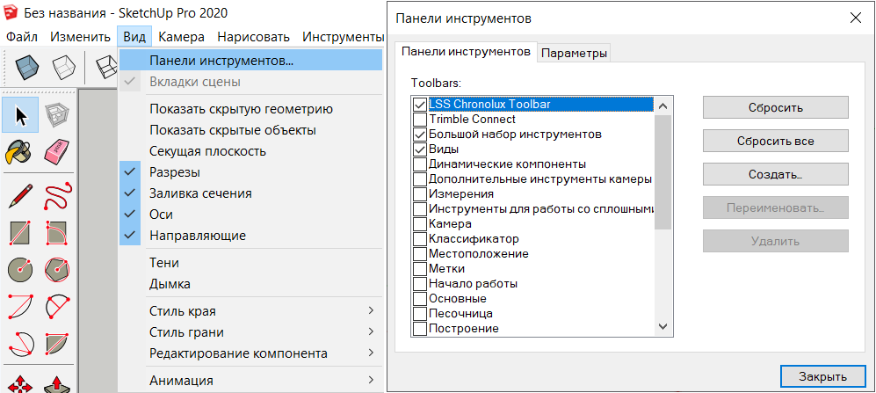Screen dimensions: 876x393
Task: Expand Редактирование компонента submenu
Action: coord(250,353)
